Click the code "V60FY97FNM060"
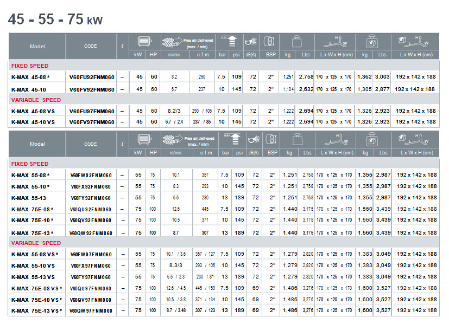This screenshot has height=324, width=449. (x=91, y=277)
